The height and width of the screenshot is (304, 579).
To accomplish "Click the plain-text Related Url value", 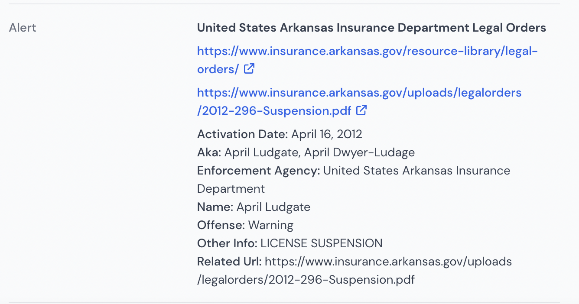I will click(355, 271).
